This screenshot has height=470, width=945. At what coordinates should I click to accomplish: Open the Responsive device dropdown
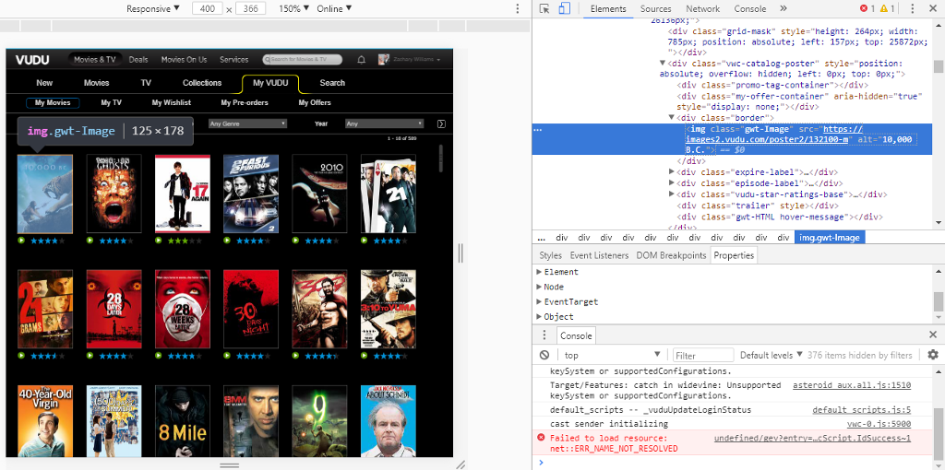(x=153, y=8)
